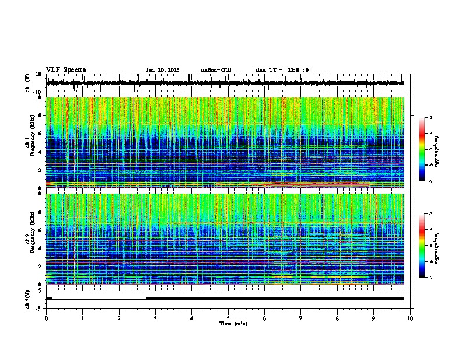Click the ch.1 frequency tick '8'

click(x=41, y=116)
